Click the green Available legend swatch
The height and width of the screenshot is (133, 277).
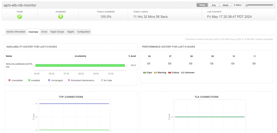29,80
